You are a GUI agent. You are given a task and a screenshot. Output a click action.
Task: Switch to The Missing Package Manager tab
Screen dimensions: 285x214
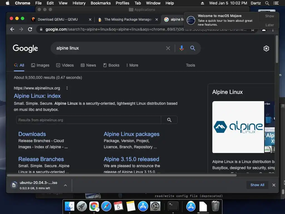click(128, 20)
